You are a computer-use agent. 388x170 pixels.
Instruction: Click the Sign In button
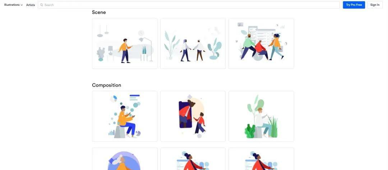[x=375, y=5]
